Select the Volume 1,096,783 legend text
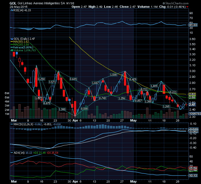The image size is (201, 184). (25, 50)
